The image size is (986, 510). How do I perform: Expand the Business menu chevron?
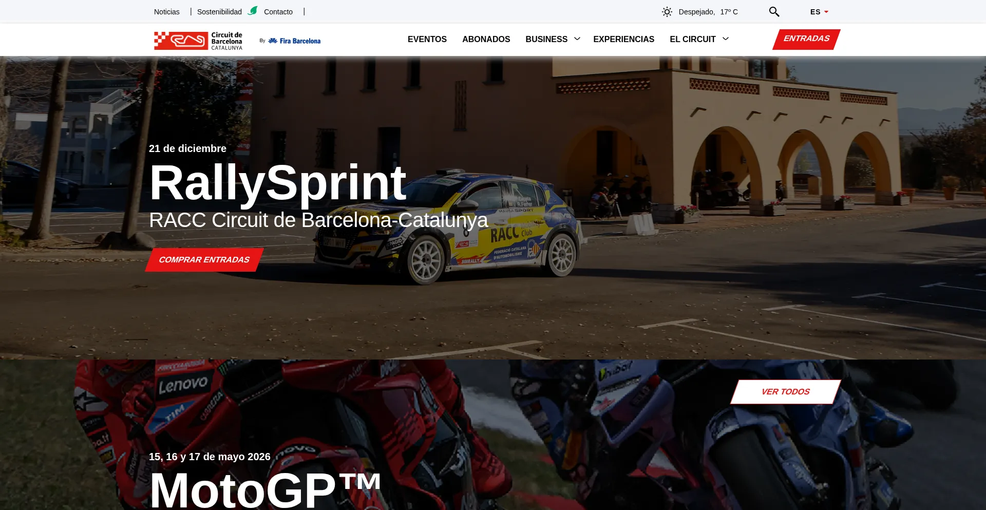(577, 39)
